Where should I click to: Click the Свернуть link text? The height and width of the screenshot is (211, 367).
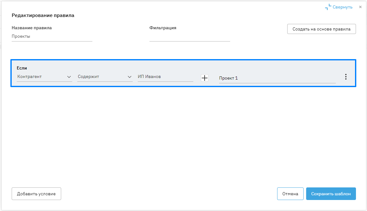pyautogui.click(x=342, y=7)
